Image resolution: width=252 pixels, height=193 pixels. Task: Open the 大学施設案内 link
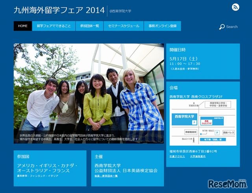click(x=198, y=156)
